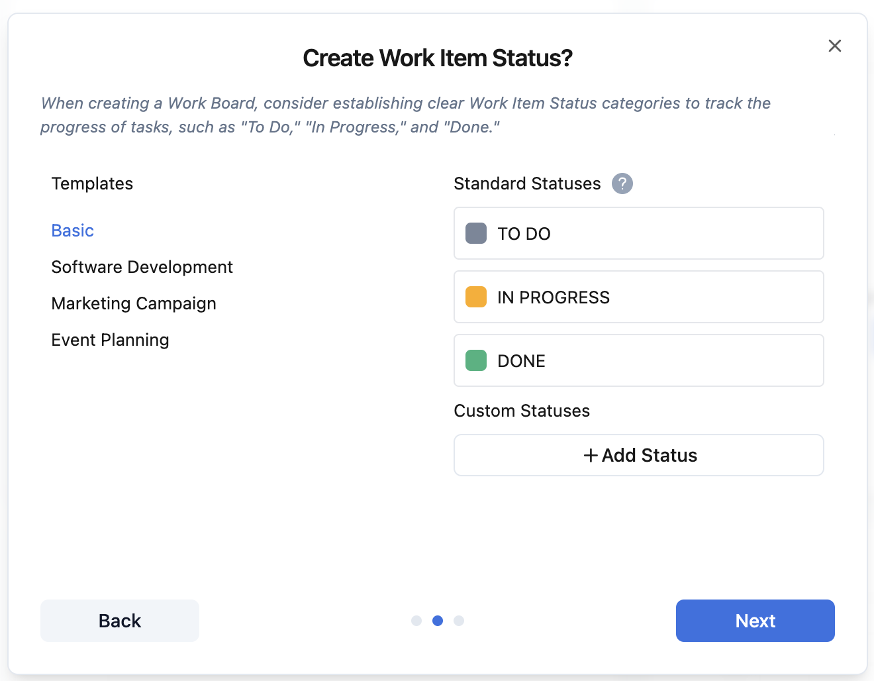Click the green DONE color square

pos(476,360)
